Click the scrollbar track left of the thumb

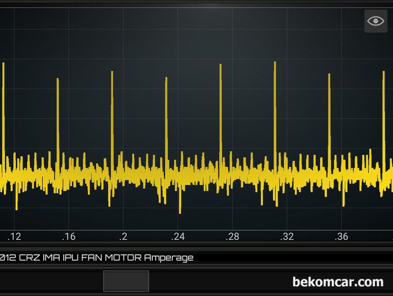click(50, 281)
